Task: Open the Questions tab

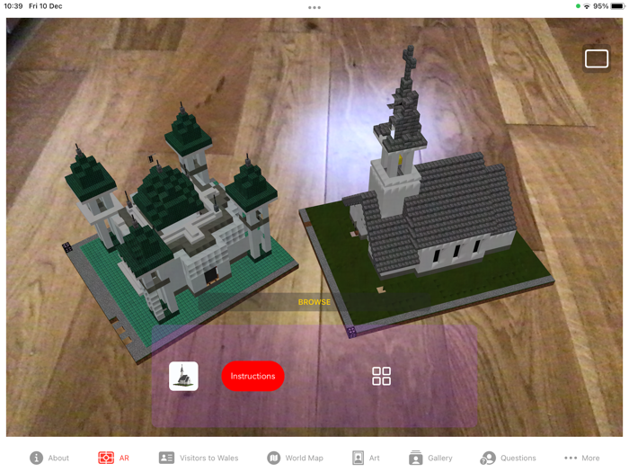Action: click(x=508, y=458)
